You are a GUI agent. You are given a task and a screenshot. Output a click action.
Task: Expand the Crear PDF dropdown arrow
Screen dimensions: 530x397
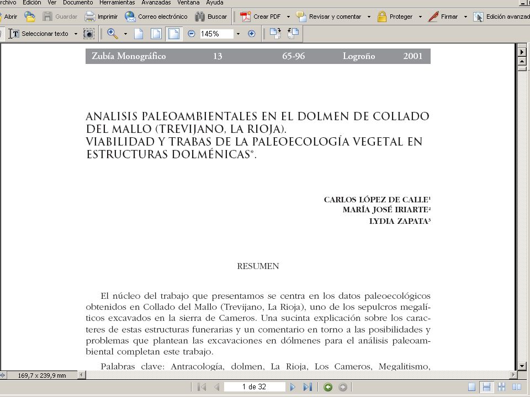point(288,17)
